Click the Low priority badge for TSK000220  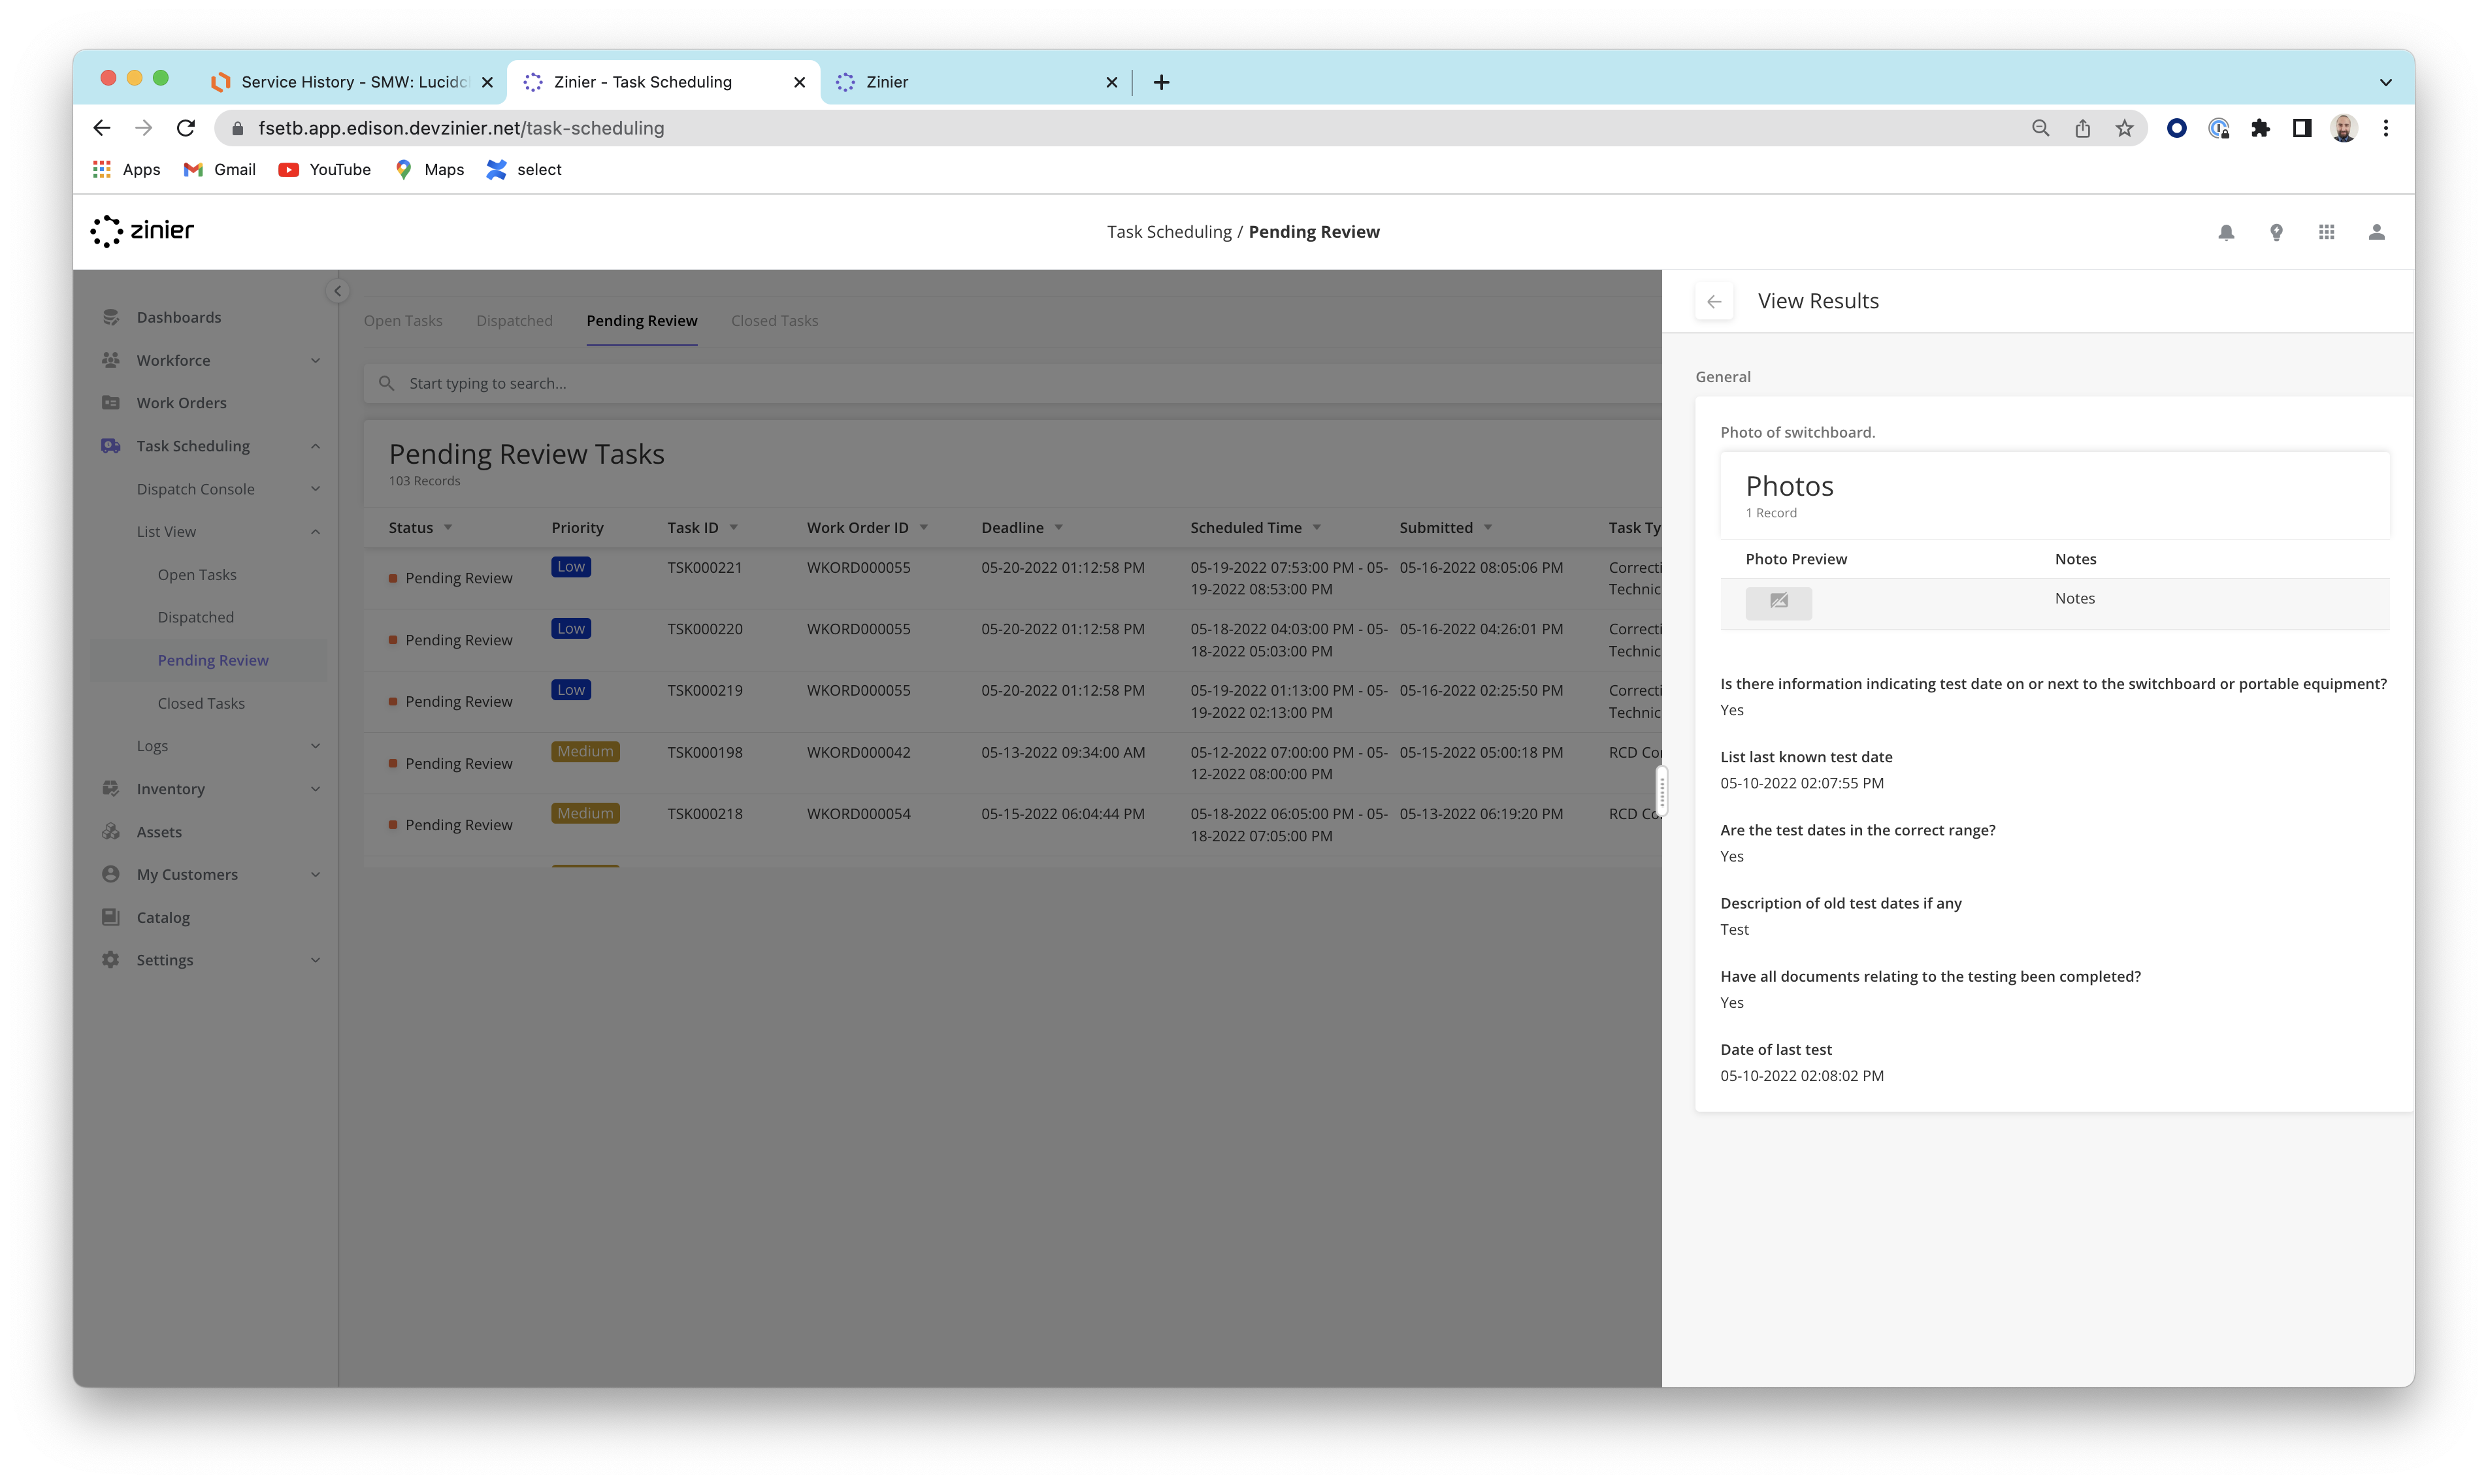571,629
